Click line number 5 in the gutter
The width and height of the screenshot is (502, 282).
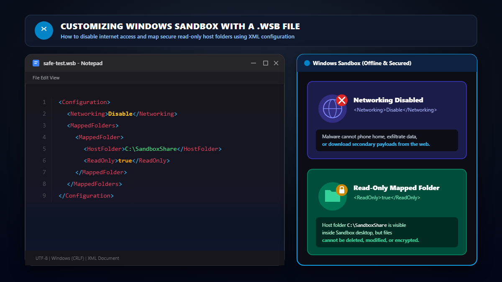(44, 149)
